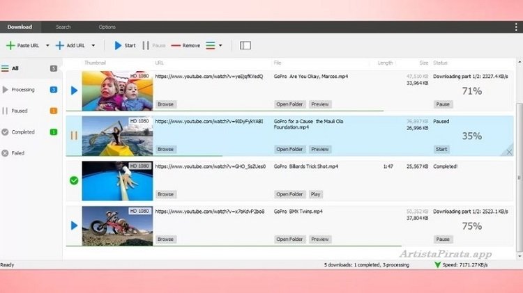Click the BMX Twins video thumbnail
Viewport: 523px width, 293px height.
coord(117,225)
